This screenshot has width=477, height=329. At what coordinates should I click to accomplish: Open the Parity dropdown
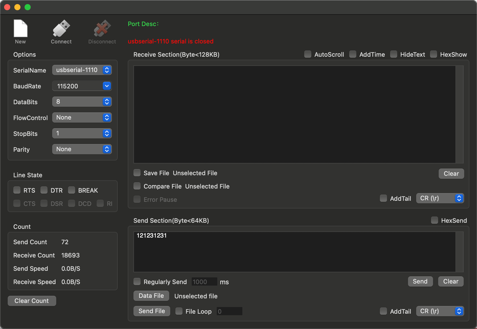point(82,149)
